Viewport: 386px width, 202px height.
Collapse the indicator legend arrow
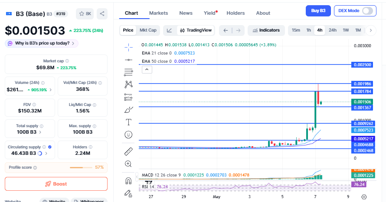coord(147,70)
